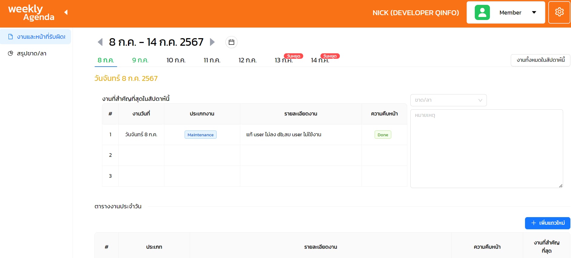Switch to the 9 ก.ค. tab
The width and height of the screenshot is (571, 258).
coord(140,60)
